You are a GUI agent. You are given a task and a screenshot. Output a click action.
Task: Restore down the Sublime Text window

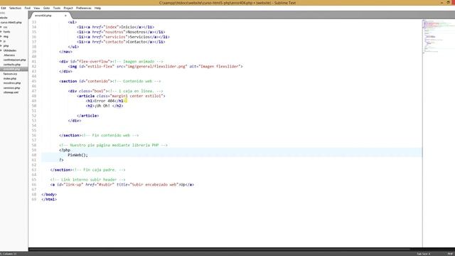pos(448,3)
